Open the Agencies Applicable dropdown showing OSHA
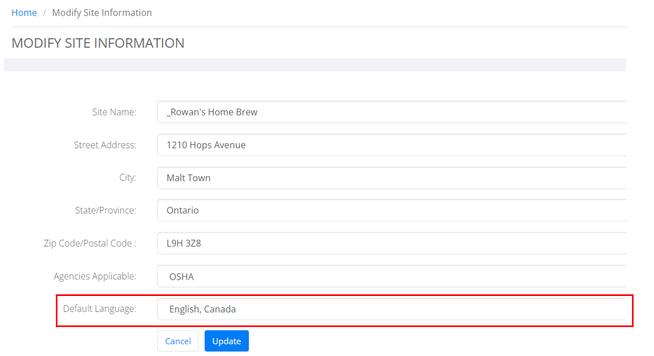 tap(391, 276)
